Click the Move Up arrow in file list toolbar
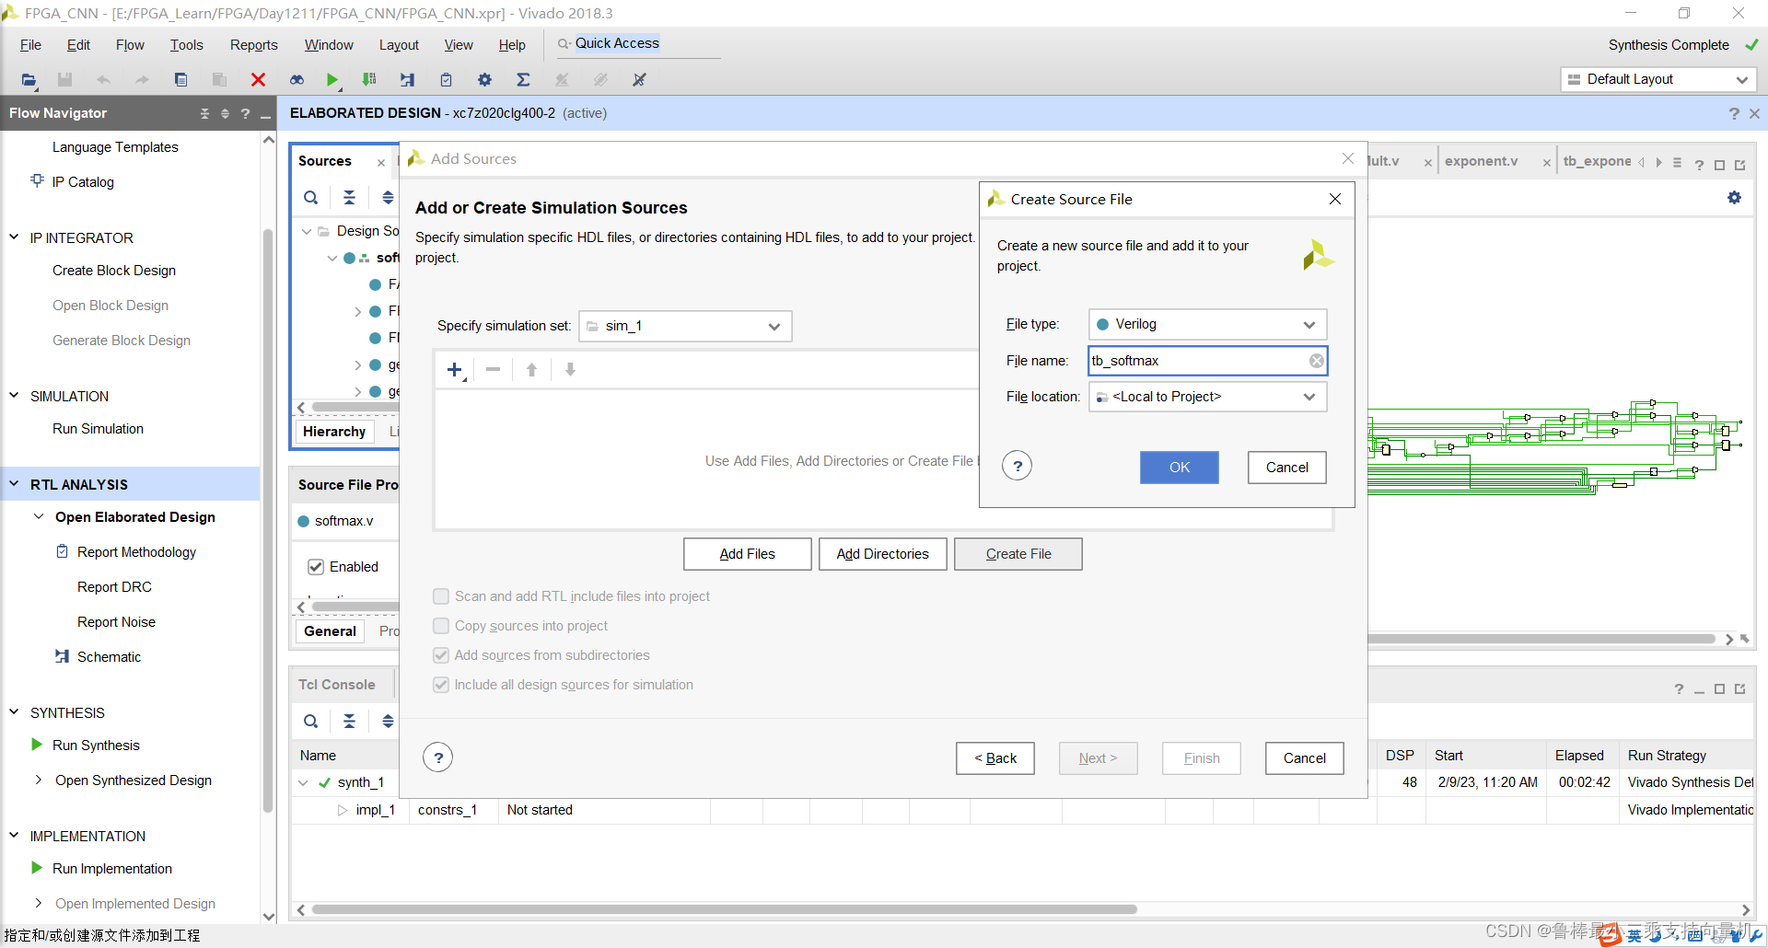1768x948 pixels. click(x=531, y=369)
